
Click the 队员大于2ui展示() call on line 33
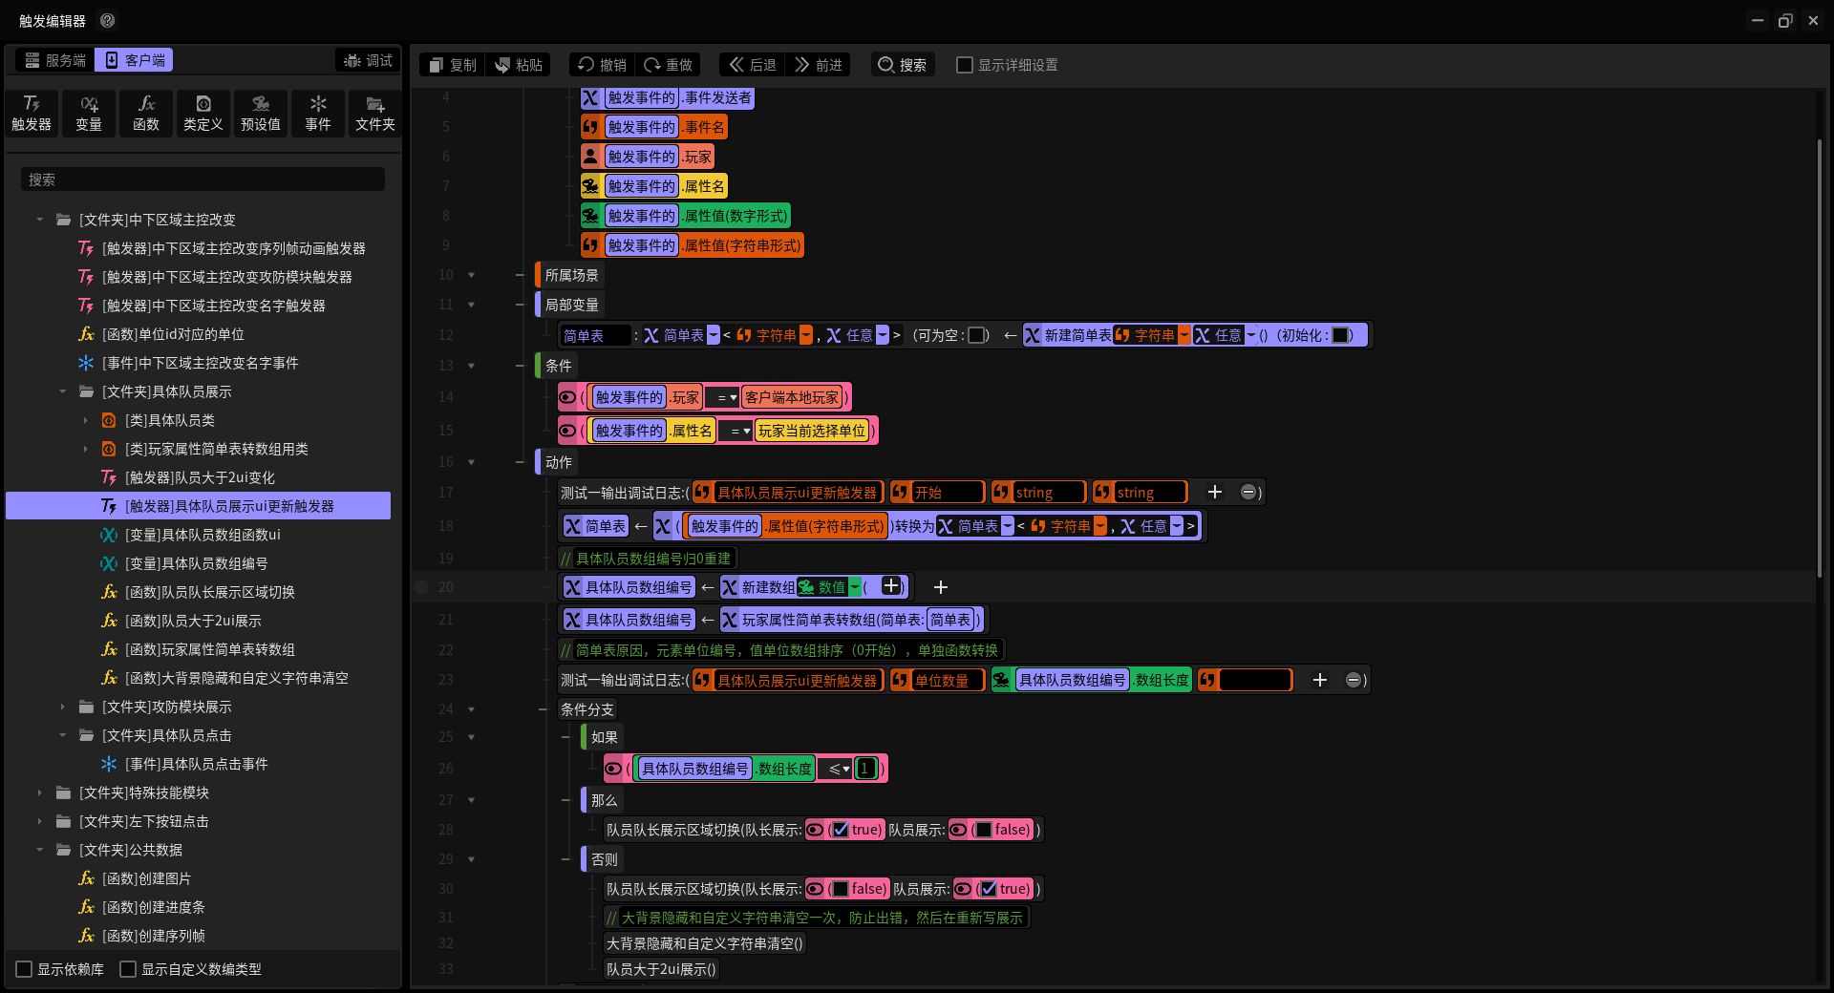(661, 969)
